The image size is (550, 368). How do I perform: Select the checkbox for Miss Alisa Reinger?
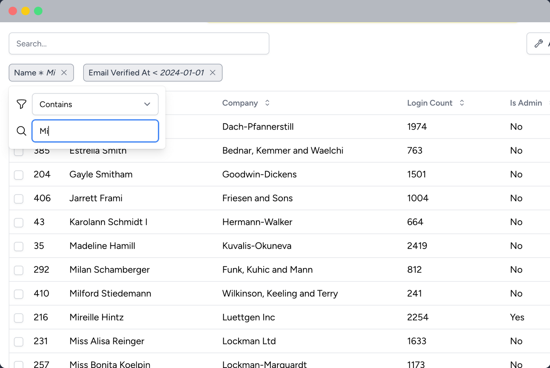coord(19,342)
